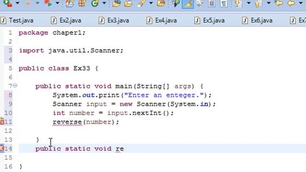Open the Back history dropdown arrow
This screenshot has height=172, width=306.
(301, 3)
